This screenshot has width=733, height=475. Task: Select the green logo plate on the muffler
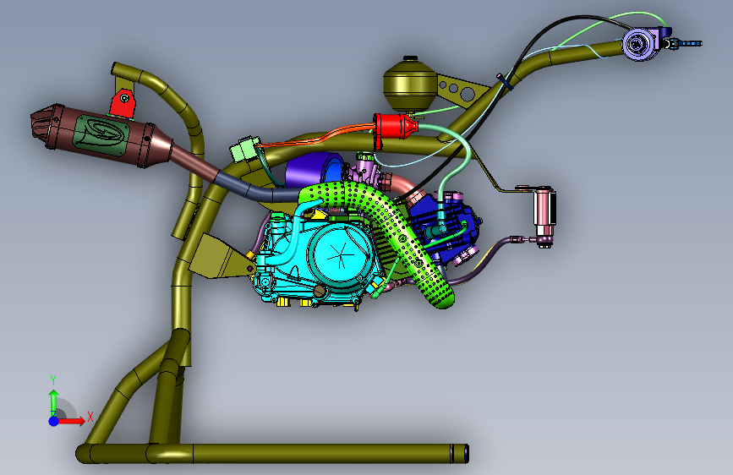(101, 135)
